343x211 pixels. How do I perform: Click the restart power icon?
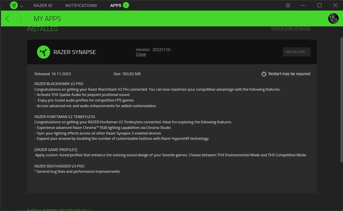click(x=264, y=74)
